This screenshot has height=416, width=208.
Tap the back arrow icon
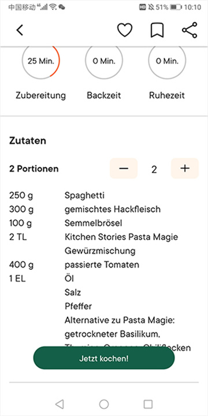(x=20, y=30)
